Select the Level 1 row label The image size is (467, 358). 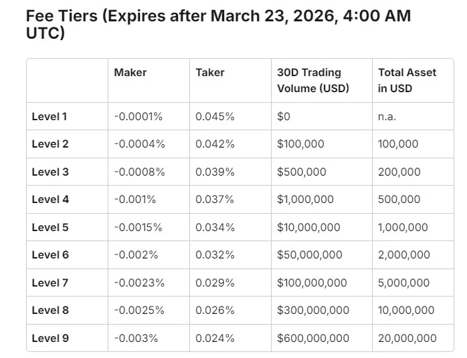coord(50,116)
